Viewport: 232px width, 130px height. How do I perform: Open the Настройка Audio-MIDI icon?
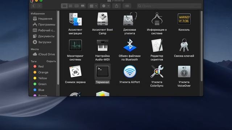(103, 45)
